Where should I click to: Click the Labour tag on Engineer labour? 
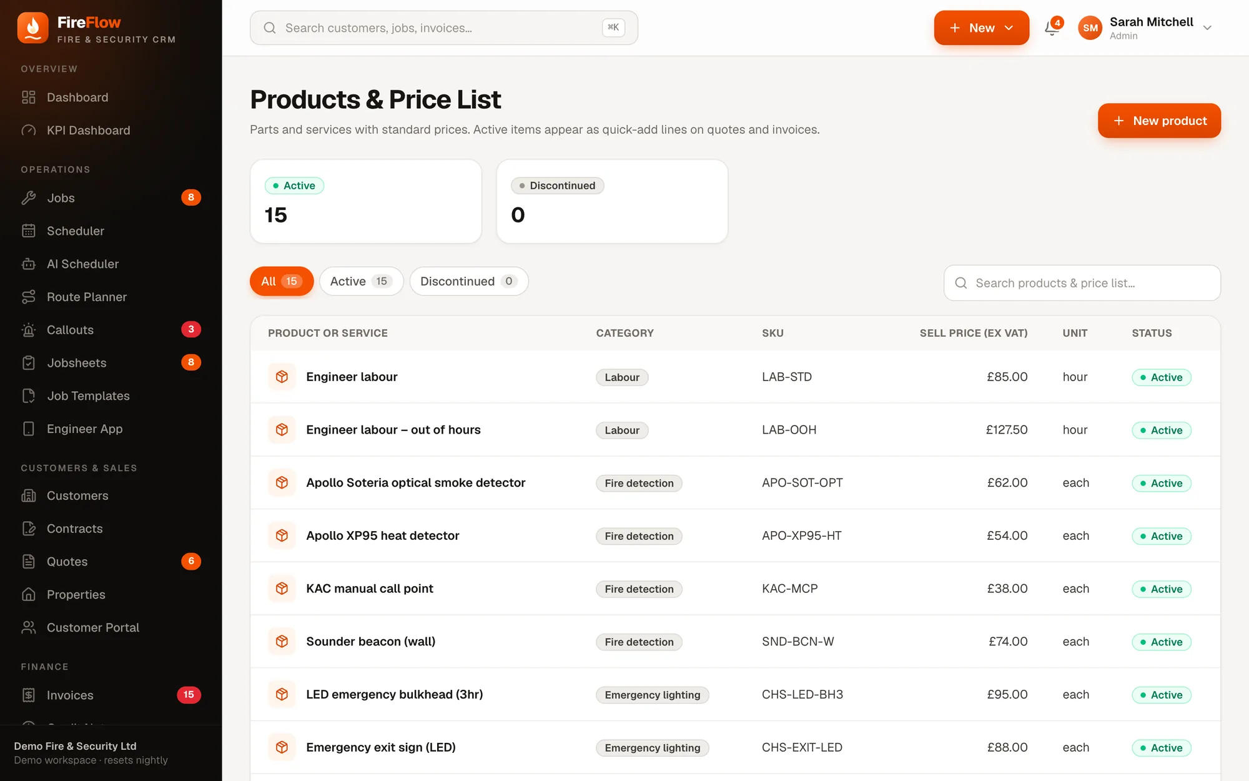[622, 377]
